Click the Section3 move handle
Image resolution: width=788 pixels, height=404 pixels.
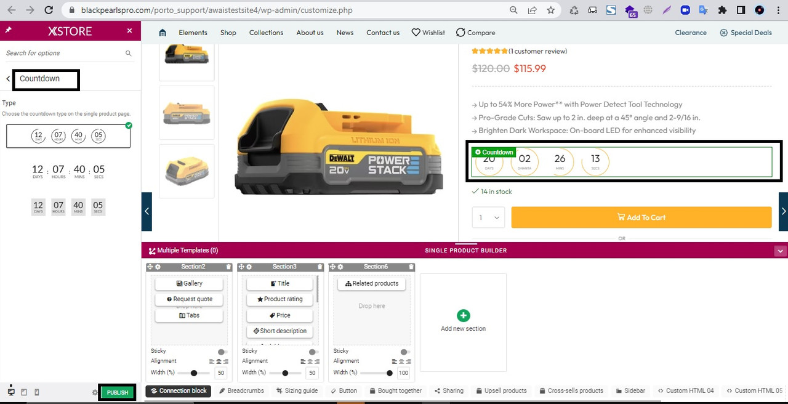[241, 267]
